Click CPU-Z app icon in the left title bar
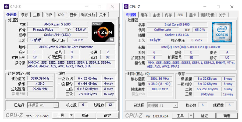 tap(6, 6)
